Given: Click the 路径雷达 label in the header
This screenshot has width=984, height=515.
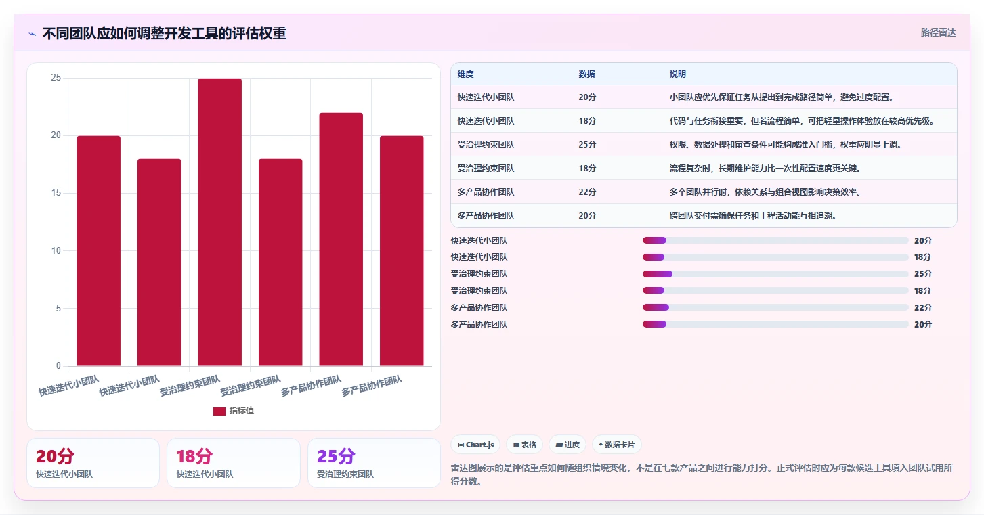Looking at the screenshot, I should tap(938, 32).
